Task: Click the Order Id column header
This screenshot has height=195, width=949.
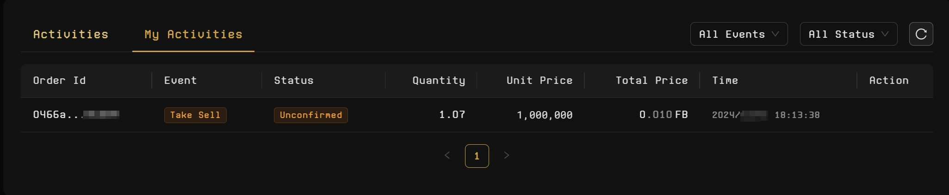Action: (x=59, y=81)
